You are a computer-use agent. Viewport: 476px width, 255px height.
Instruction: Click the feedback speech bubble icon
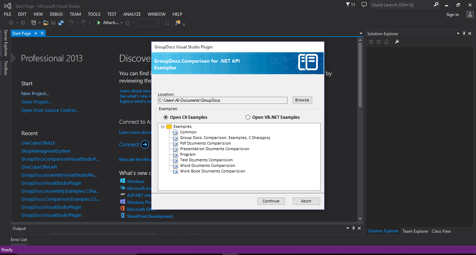point(364,5)
